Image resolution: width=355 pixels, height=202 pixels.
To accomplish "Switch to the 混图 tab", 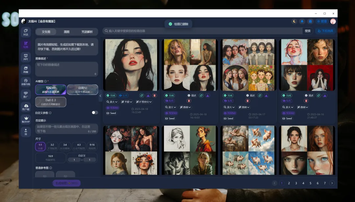I will [66, 32].
